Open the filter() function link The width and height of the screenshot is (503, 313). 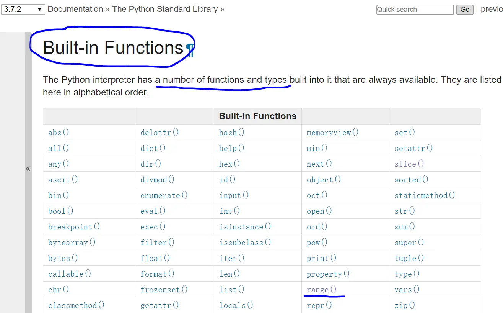(x=157, y=243)
